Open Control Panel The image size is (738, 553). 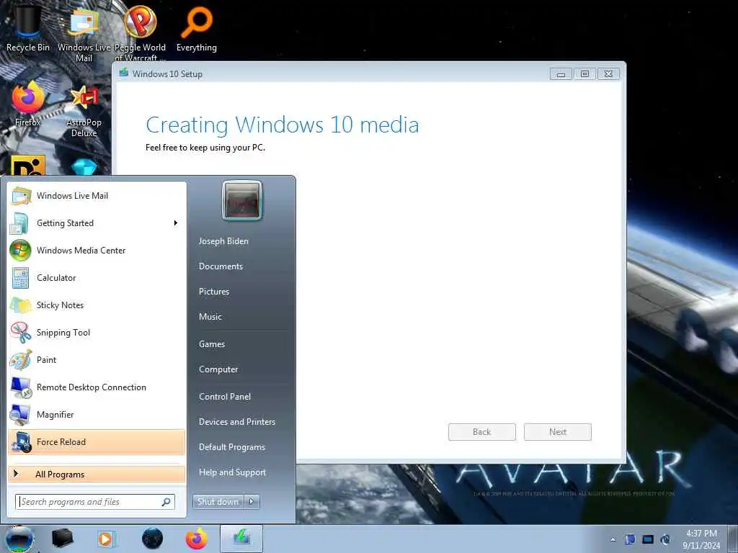pyautogui.click(x=225, y=397)
